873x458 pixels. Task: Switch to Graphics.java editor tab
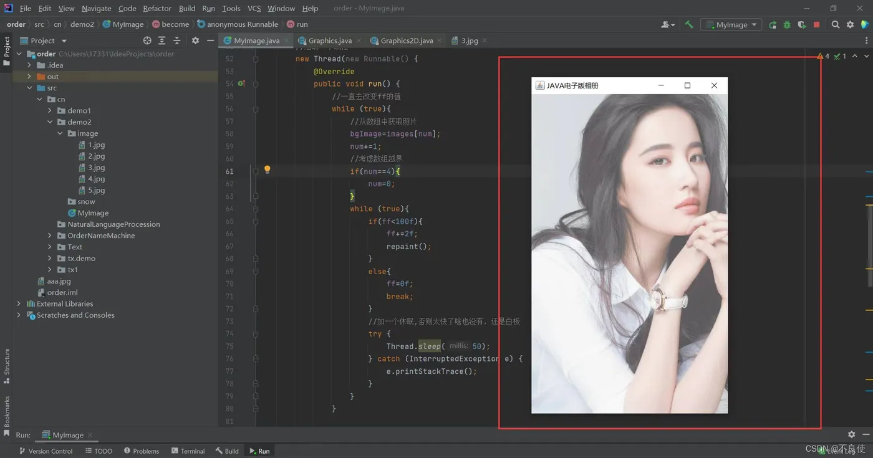pyautogui.click(x=330, y=41)
